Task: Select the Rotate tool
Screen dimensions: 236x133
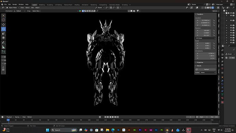Action: coord(3,29)
